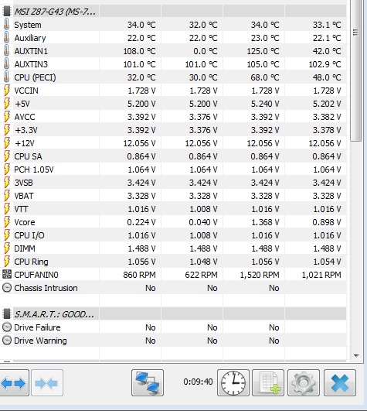Select the CPU (PECI) temperature row
This screenshot has height=411, width=367.
[x=173, y=77]
